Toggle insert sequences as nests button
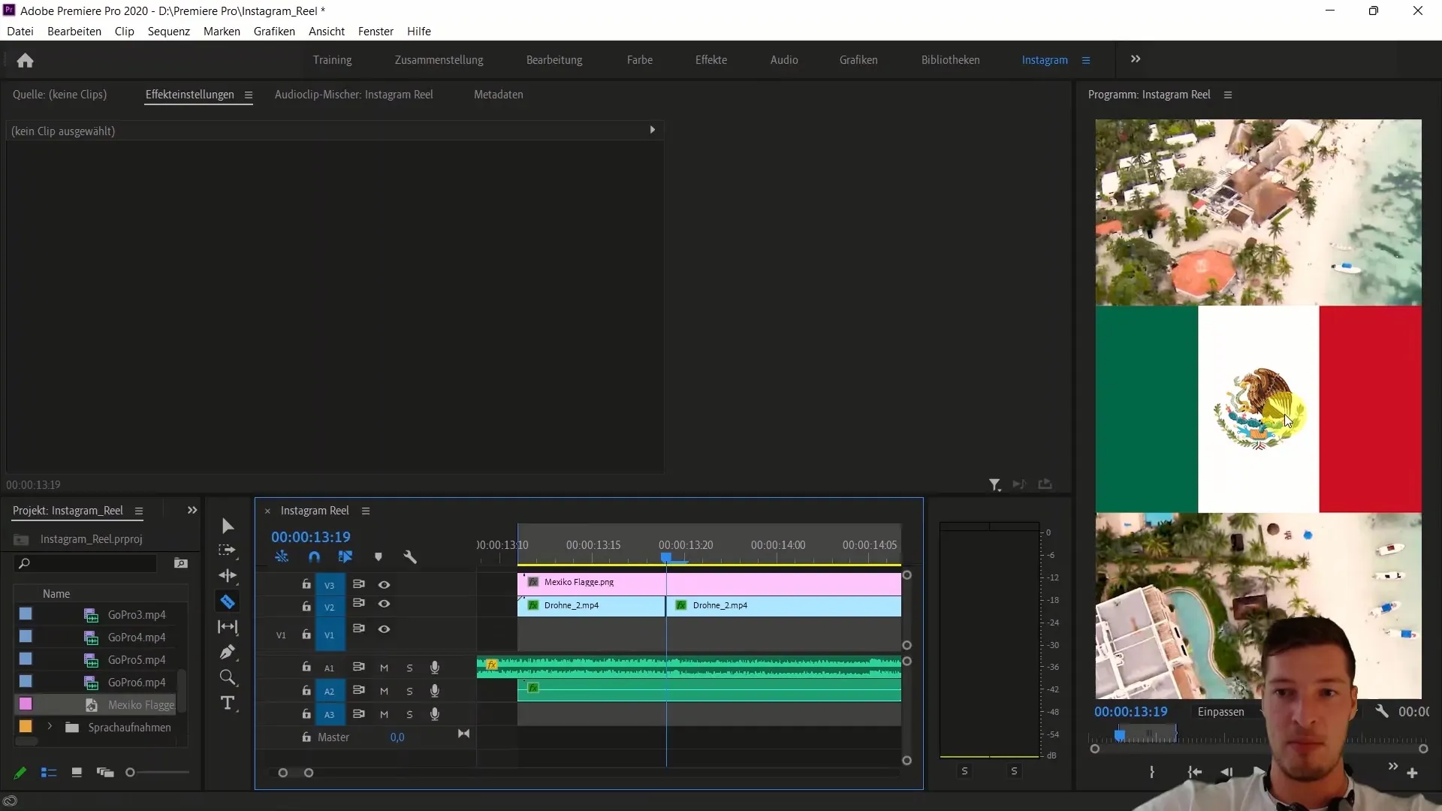The image size is (1442, 811). [x=282, y=557]
